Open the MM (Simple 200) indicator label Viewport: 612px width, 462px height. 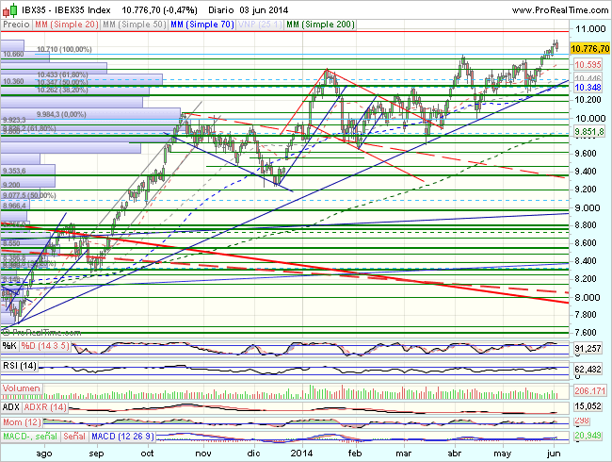[x=320, y=25]
